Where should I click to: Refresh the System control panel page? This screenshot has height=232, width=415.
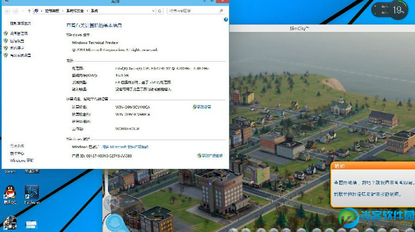[x=160, y=11]
